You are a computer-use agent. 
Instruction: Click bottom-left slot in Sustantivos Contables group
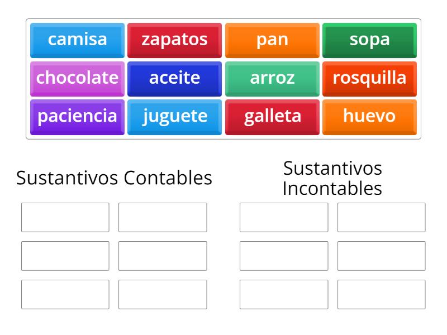(x=65, y=294)
